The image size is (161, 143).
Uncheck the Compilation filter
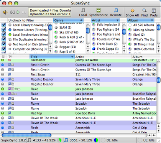(3, 49)
